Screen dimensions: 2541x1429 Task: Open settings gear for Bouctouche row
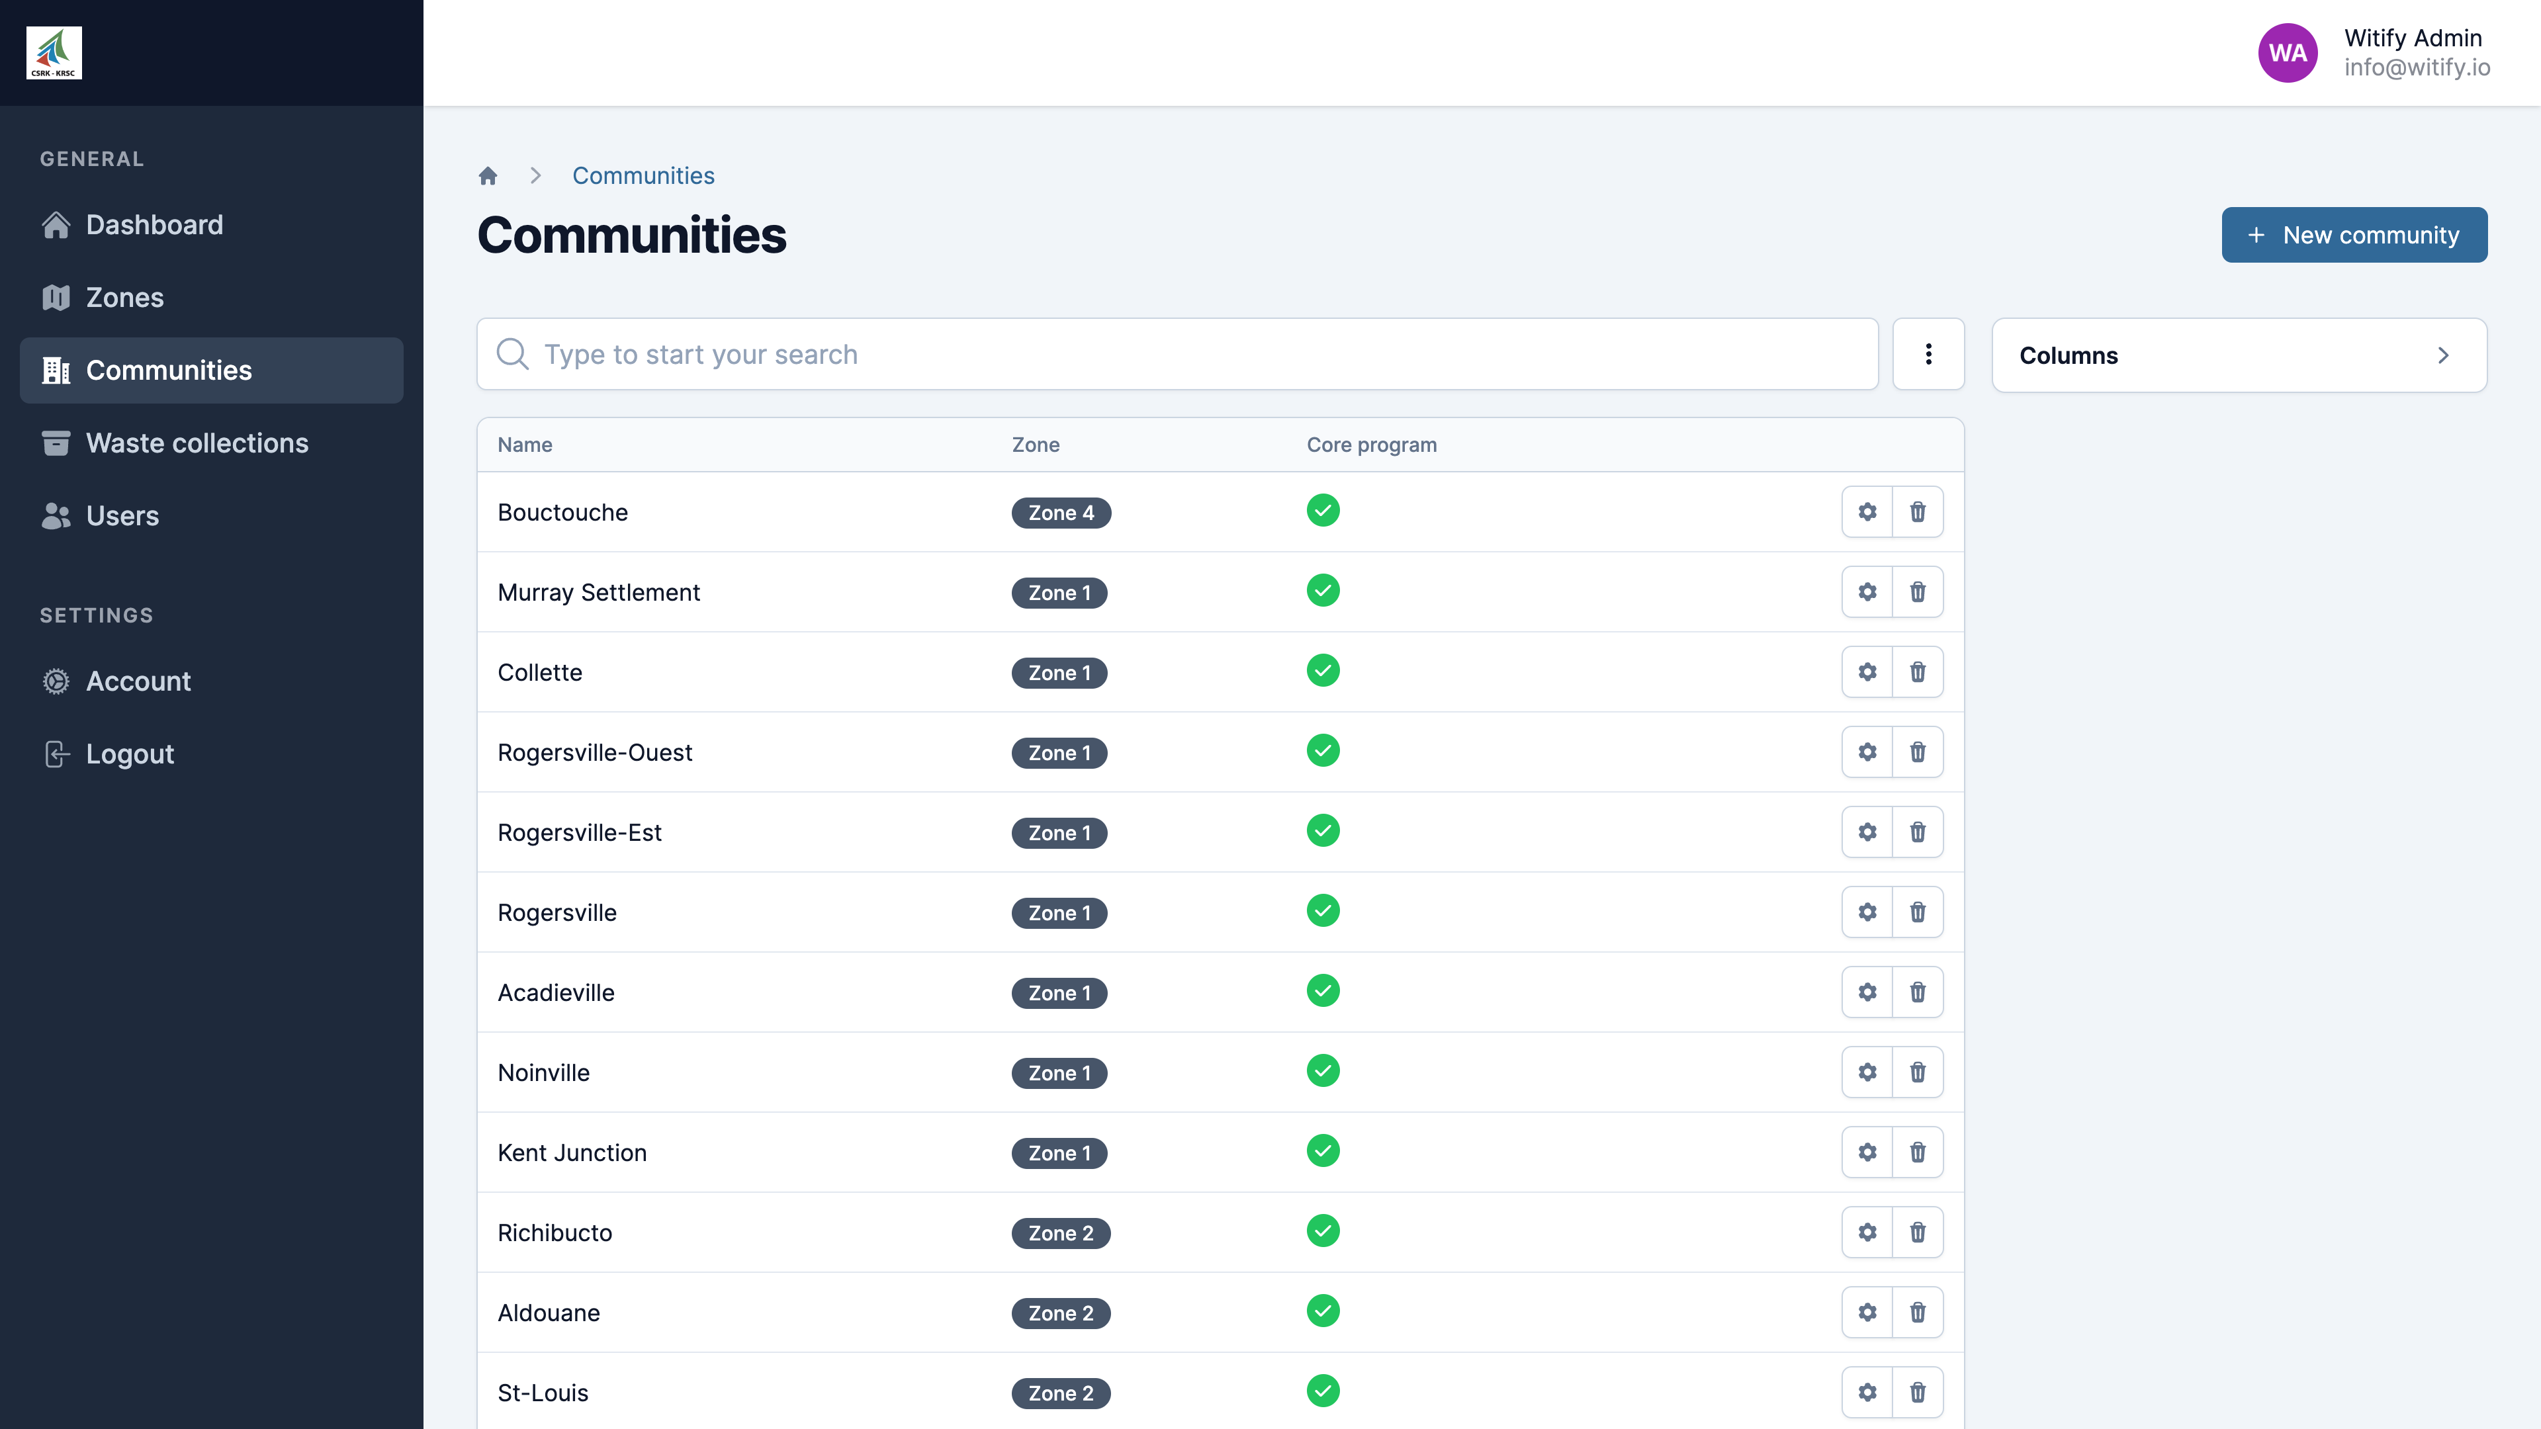coord(1866,512)
